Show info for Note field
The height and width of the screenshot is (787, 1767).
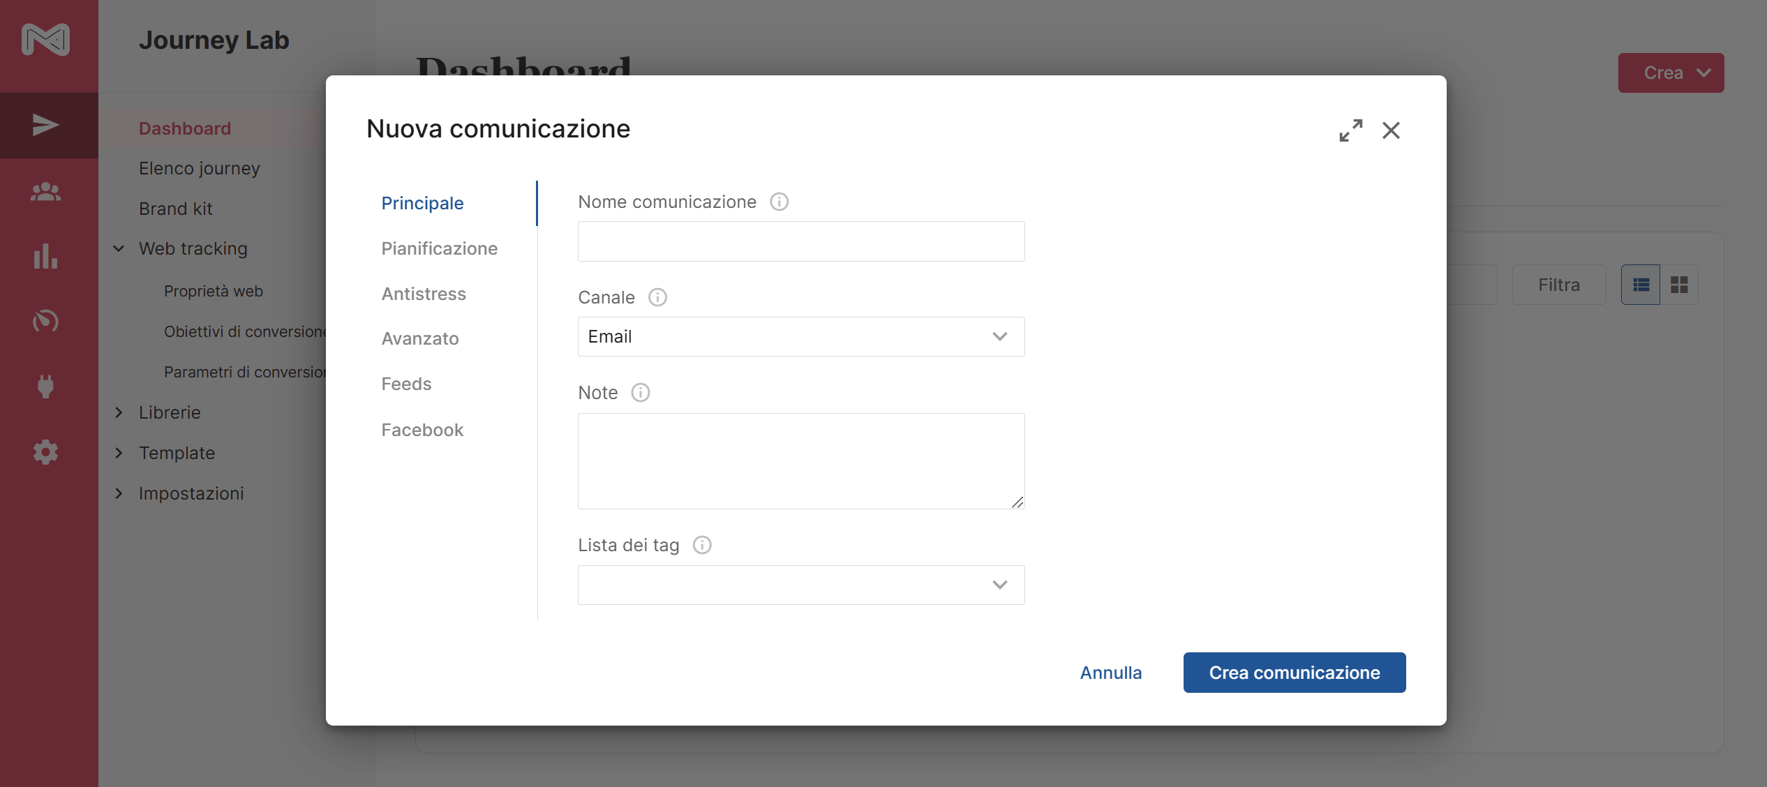tap(640, 393)
